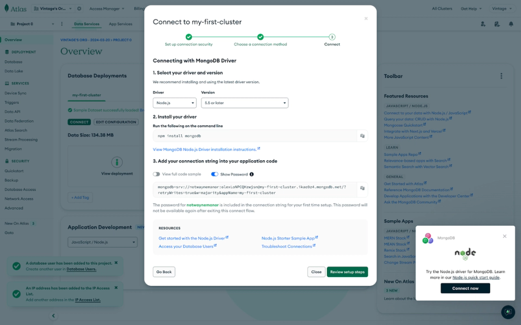
Task: Open the Toolbar panel three-dot menu
Action: point(501,76)
